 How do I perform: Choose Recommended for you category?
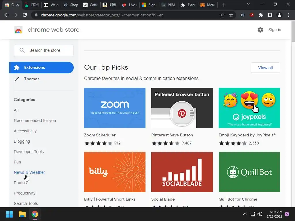click(x=35, y=121)
